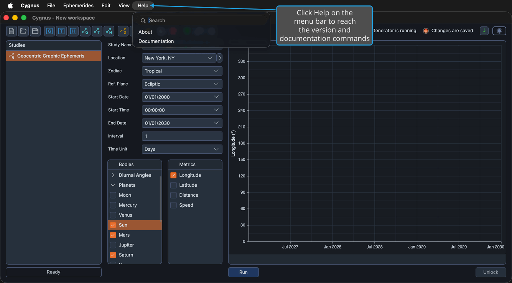Open the Ref. Plane dropdown set to Ecliptic

pyautogui.click(x=182, y=84)
